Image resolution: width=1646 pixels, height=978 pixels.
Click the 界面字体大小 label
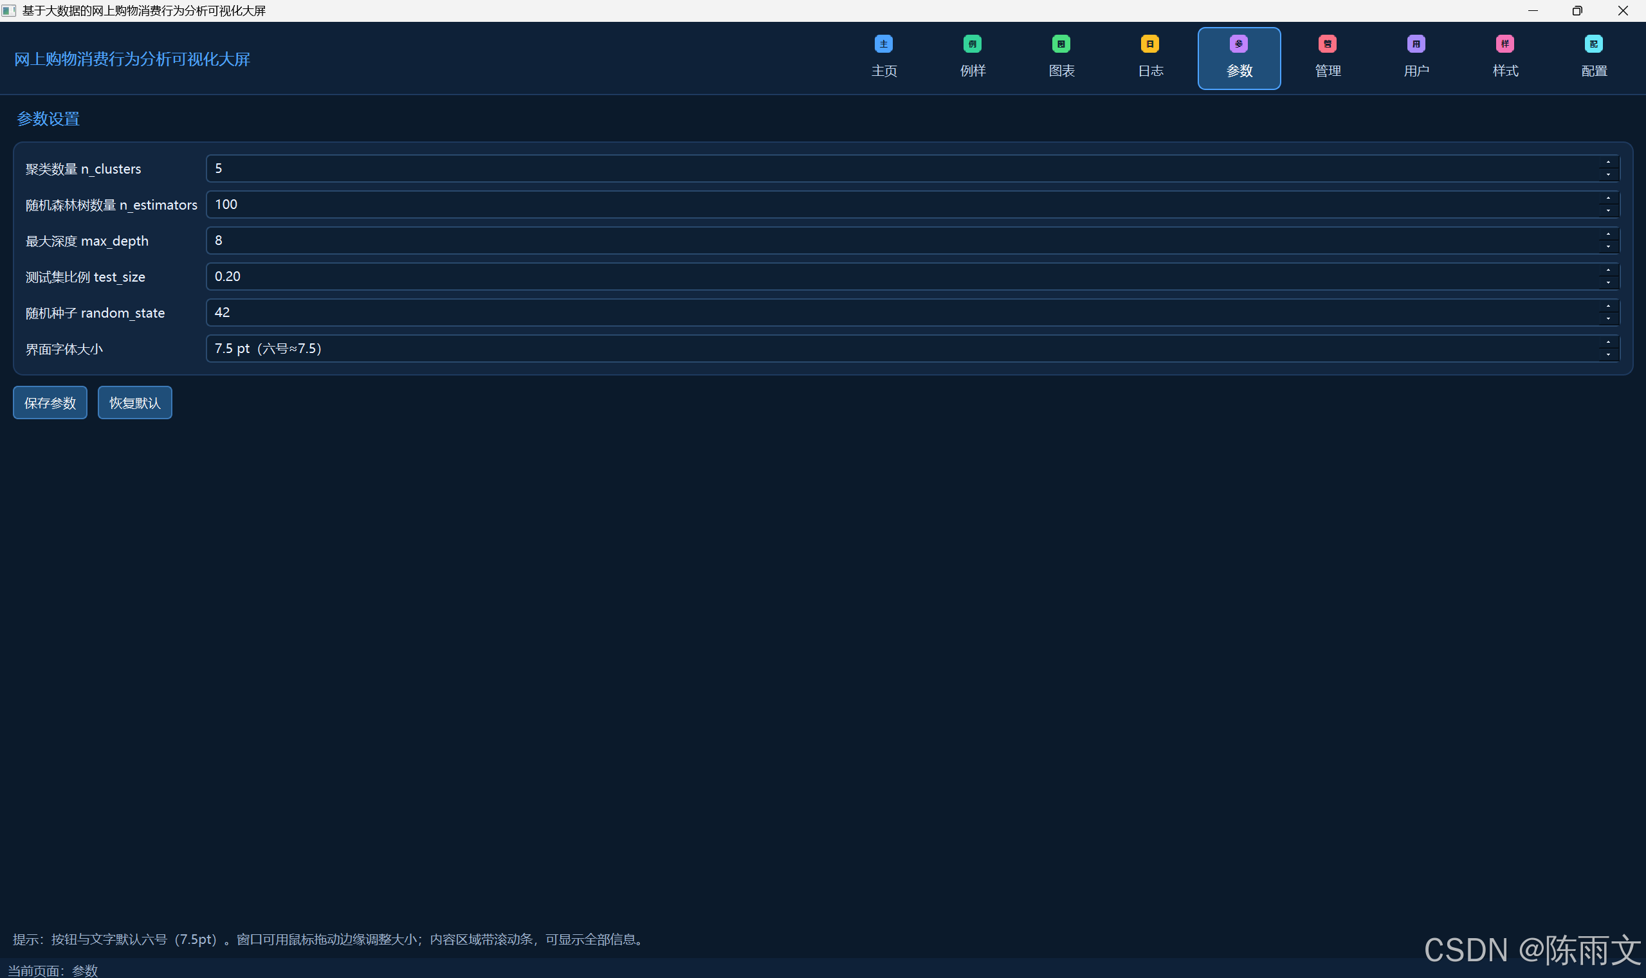(x=64, y=349)
